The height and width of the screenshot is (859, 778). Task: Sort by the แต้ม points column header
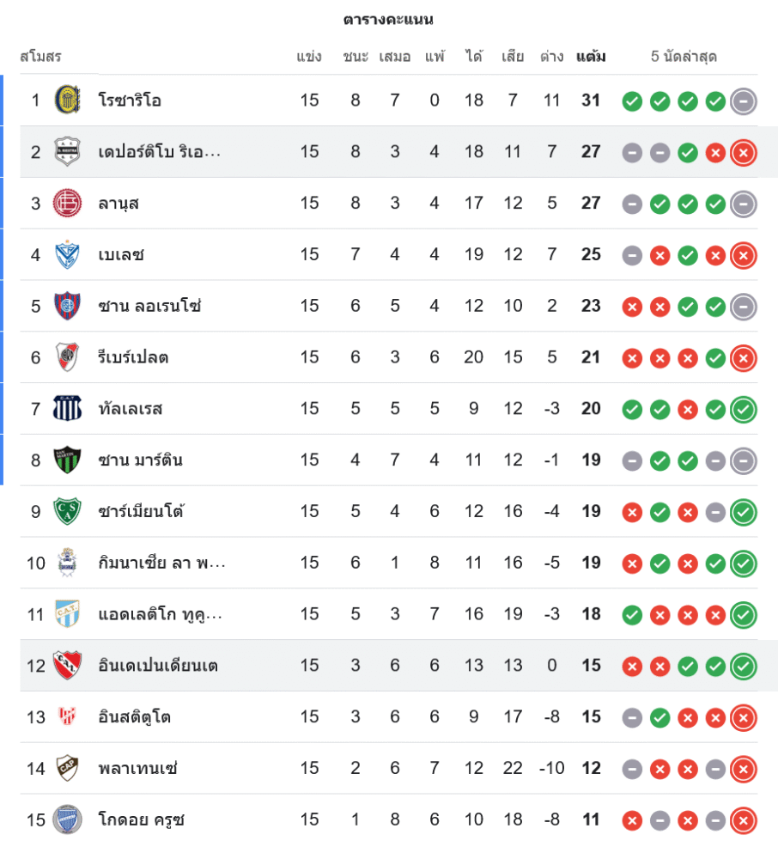(x=591, y=57)
